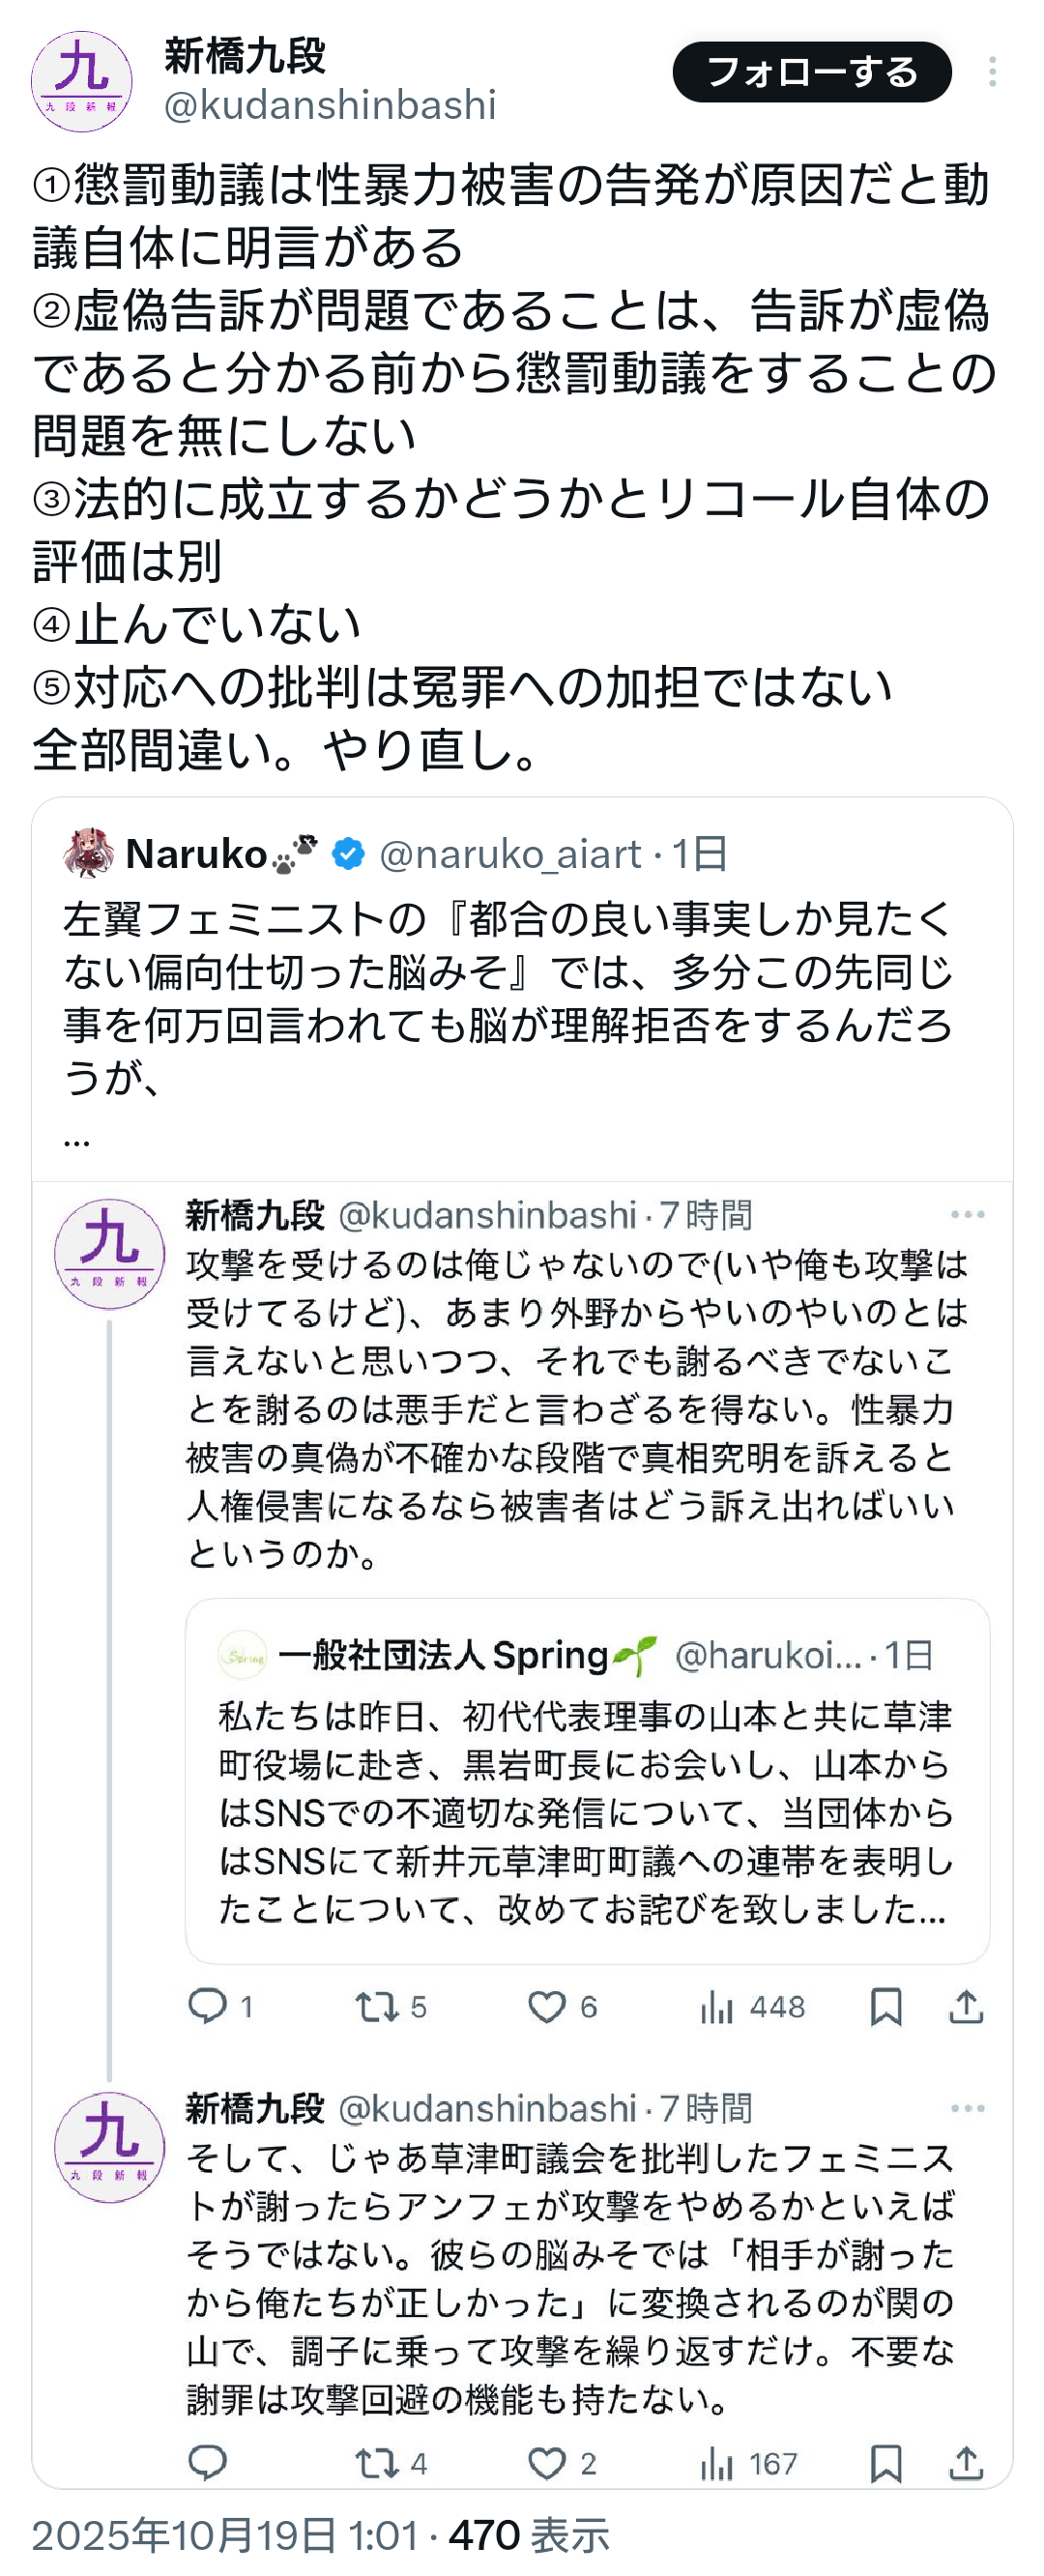Click the フォローする follow button

(811, 72)
